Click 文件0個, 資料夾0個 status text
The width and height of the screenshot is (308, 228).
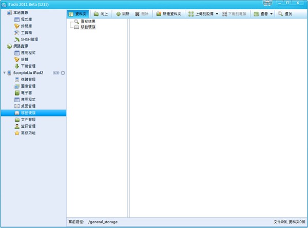click(290, 222)
